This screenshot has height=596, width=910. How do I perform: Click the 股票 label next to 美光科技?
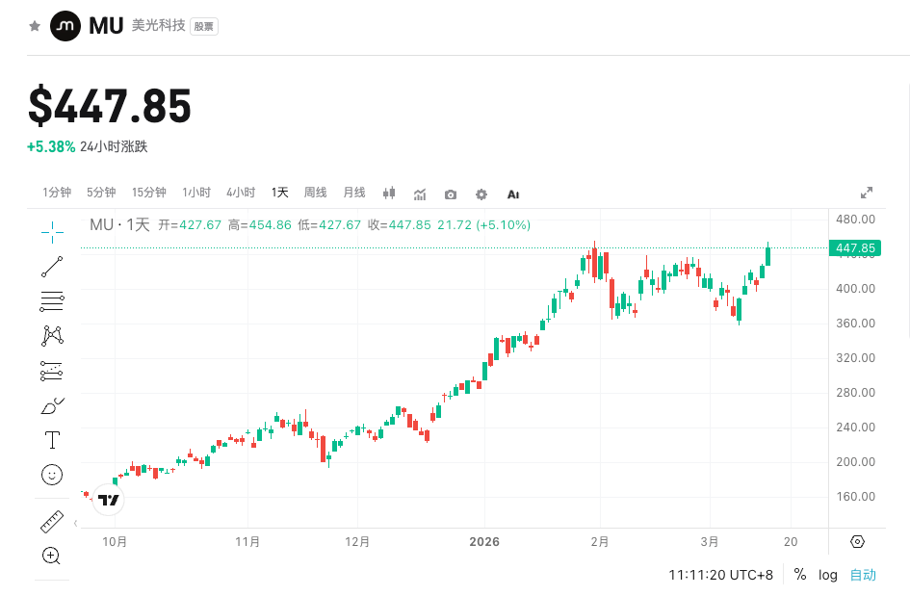[x=203, y=26]
